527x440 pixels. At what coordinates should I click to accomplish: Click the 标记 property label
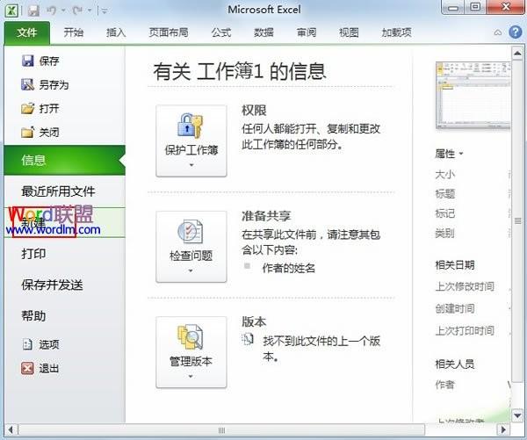(x=444, y=213)
